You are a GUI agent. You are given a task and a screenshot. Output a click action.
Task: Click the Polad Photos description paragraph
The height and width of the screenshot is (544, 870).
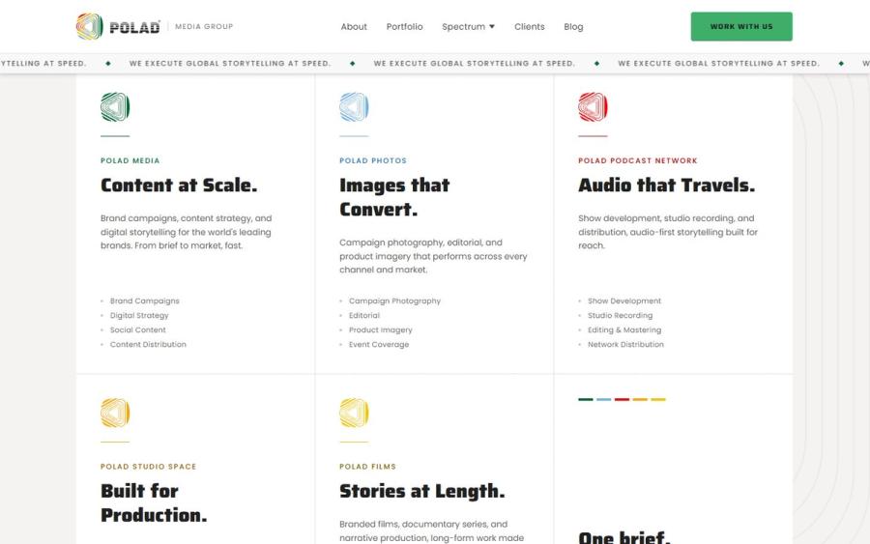point(433,256)
